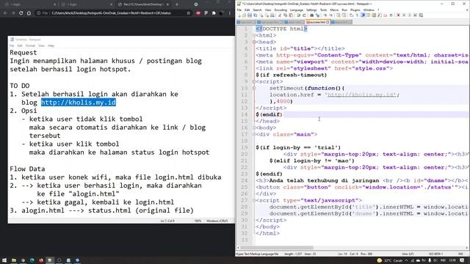Open the Chrome Extensions puzzle icon
Image resolution: width=470 pixels, height=264 pixels.
(214, 13)
